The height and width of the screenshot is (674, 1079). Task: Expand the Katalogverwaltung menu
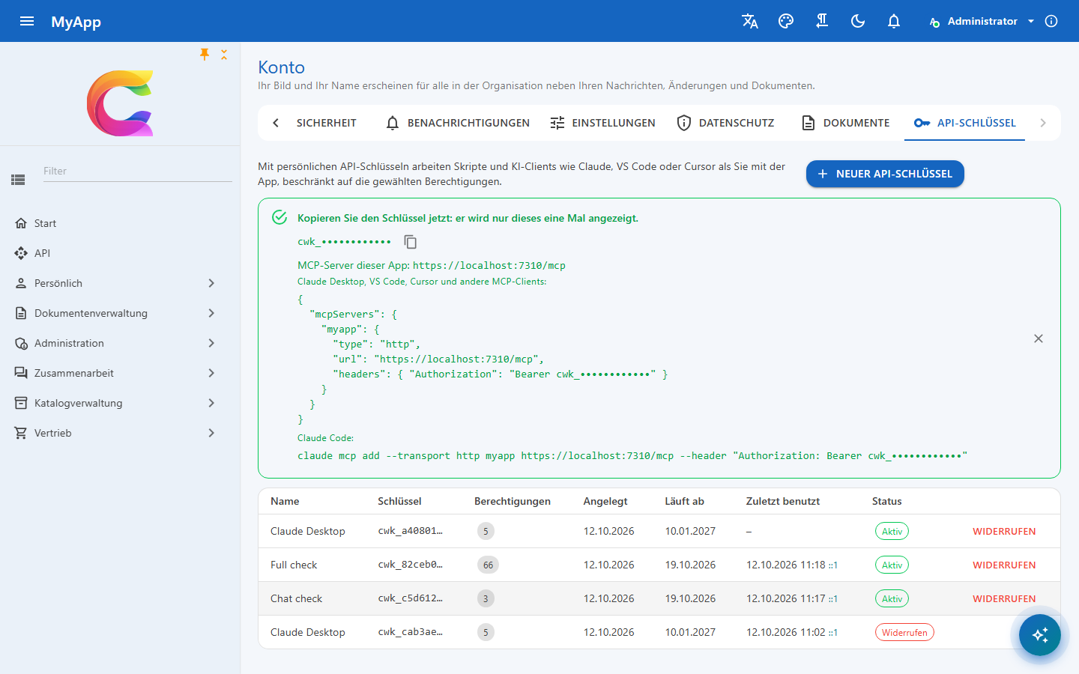pos(120,403)
